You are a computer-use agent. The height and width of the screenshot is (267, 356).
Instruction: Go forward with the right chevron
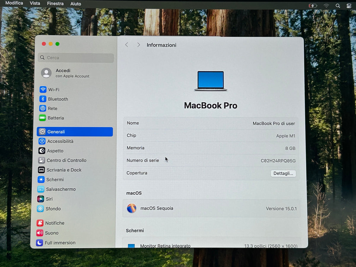[x=139, y=44]
